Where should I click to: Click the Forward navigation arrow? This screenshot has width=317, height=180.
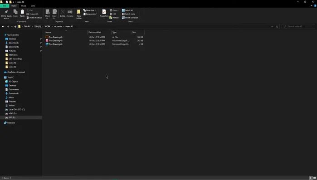click(8, 26)
